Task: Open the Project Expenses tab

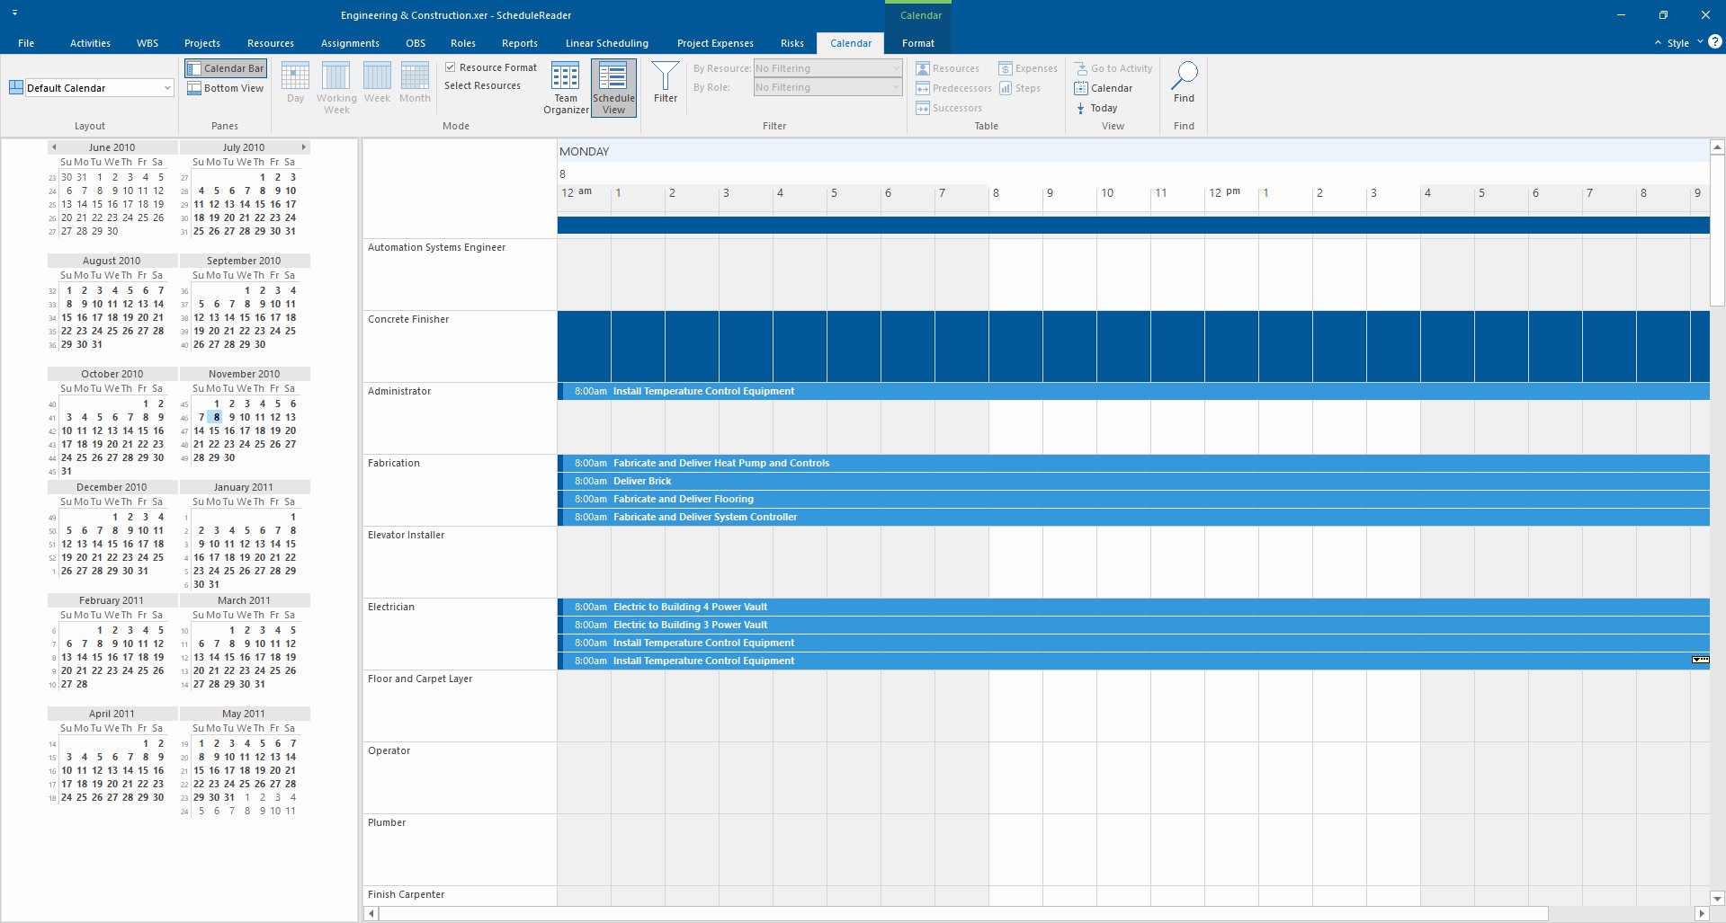Action: point(715,43)
